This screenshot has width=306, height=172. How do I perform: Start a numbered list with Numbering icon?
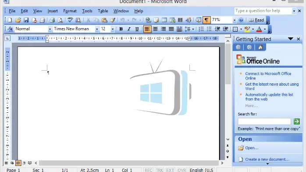pyautogui.click(x=201, y=29)
